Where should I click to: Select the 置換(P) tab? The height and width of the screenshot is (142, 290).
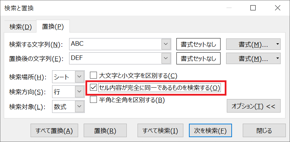tap(53, 27)
